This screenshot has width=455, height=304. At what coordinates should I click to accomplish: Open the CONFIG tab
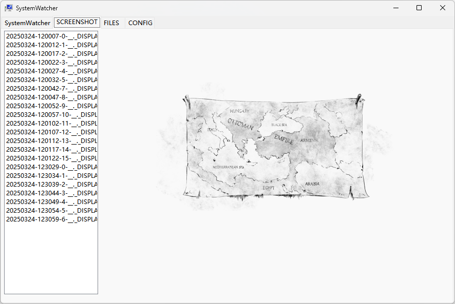click(140, 23)
